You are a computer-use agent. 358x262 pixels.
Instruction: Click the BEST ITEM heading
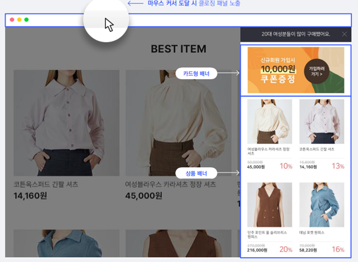pos(179,49)
